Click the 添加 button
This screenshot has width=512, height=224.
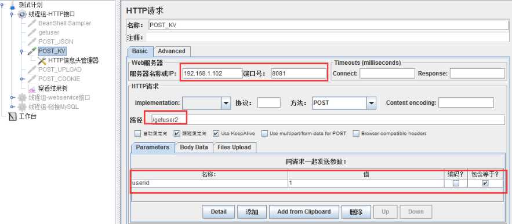tap(252, 212)
